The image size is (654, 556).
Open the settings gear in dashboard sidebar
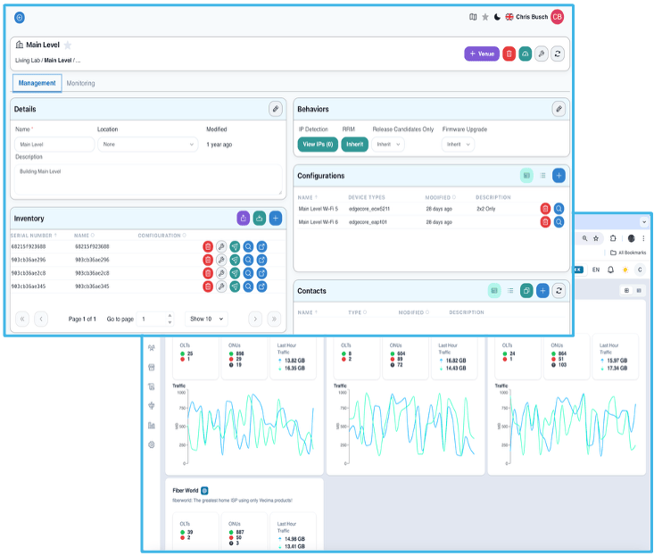[x=152, y=444]
